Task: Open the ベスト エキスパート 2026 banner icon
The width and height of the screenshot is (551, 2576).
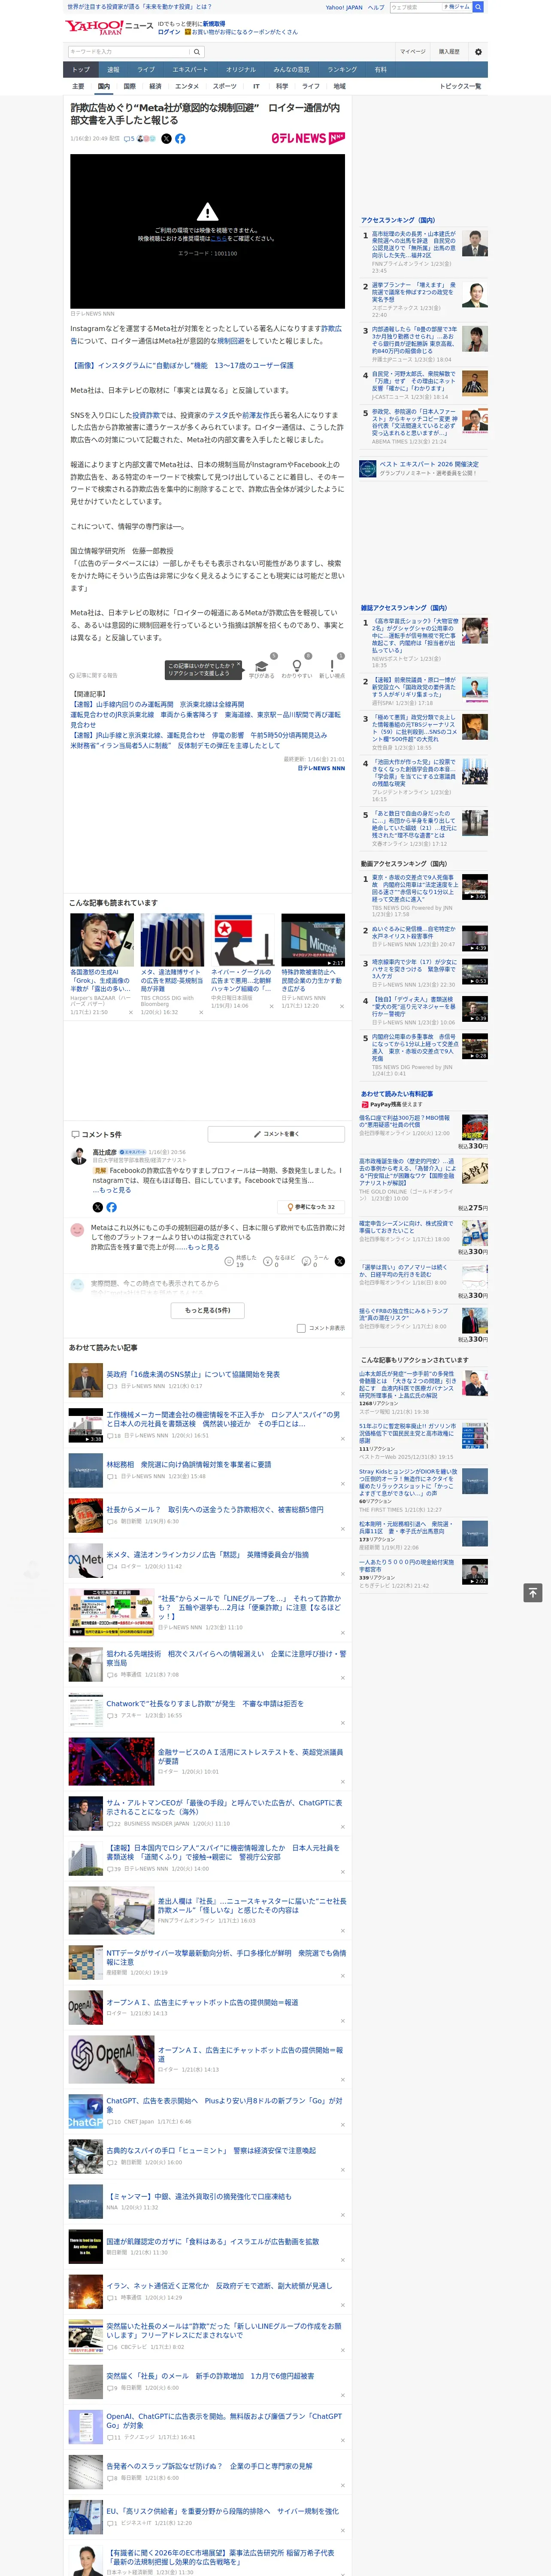Action: (368, 468)
